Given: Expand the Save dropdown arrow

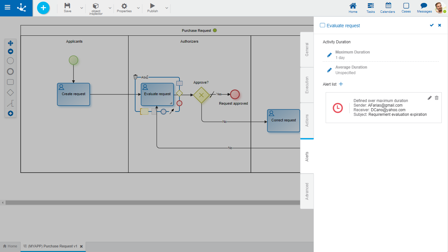Looking at the screenshot, I should coord(82,8).
